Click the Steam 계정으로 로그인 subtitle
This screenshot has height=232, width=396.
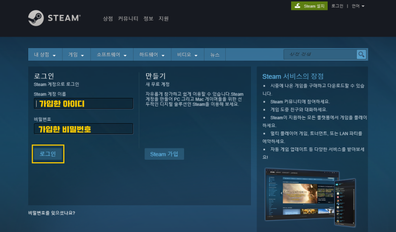[x=56, y=84]
